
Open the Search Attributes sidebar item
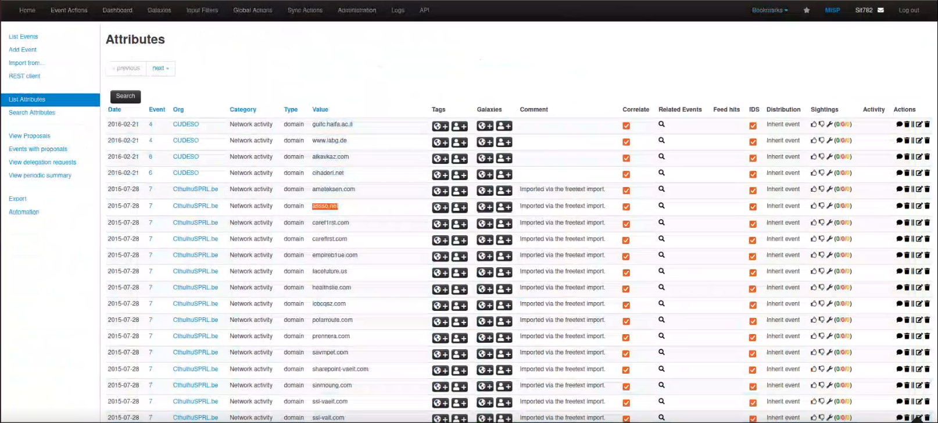[x=32, y=113]
